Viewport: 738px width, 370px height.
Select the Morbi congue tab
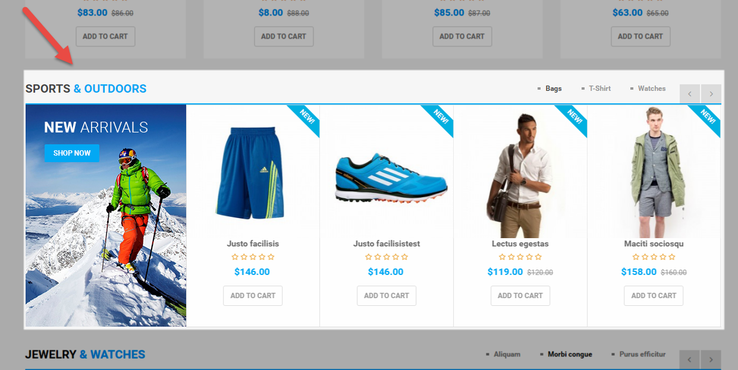coord(570,355)
